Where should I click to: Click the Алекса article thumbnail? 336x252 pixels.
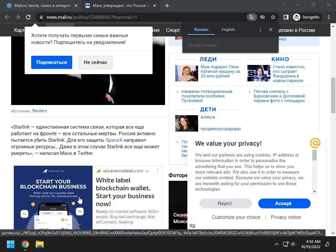pos(187,123)
